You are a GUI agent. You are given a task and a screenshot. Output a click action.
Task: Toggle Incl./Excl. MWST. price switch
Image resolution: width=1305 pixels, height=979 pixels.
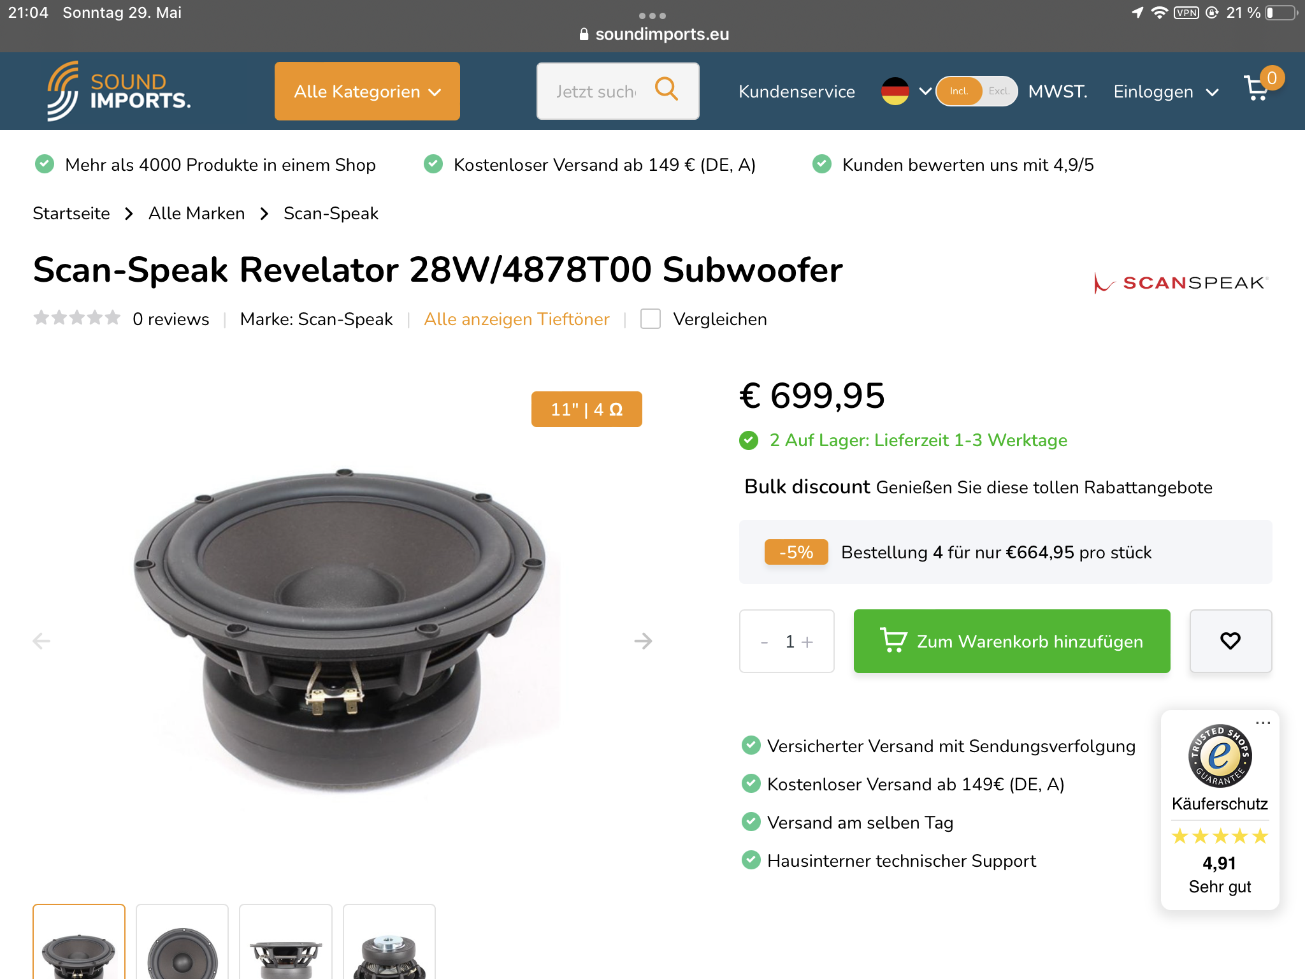[976, 91]
